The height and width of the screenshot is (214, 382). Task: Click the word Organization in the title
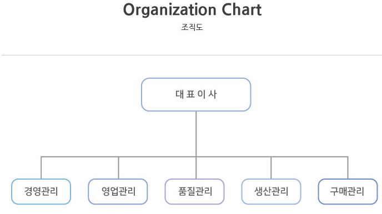point(170,10)
